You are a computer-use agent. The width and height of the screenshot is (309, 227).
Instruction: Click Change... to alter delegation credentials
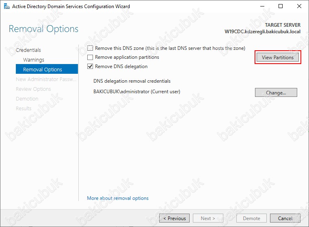[276, 92]
